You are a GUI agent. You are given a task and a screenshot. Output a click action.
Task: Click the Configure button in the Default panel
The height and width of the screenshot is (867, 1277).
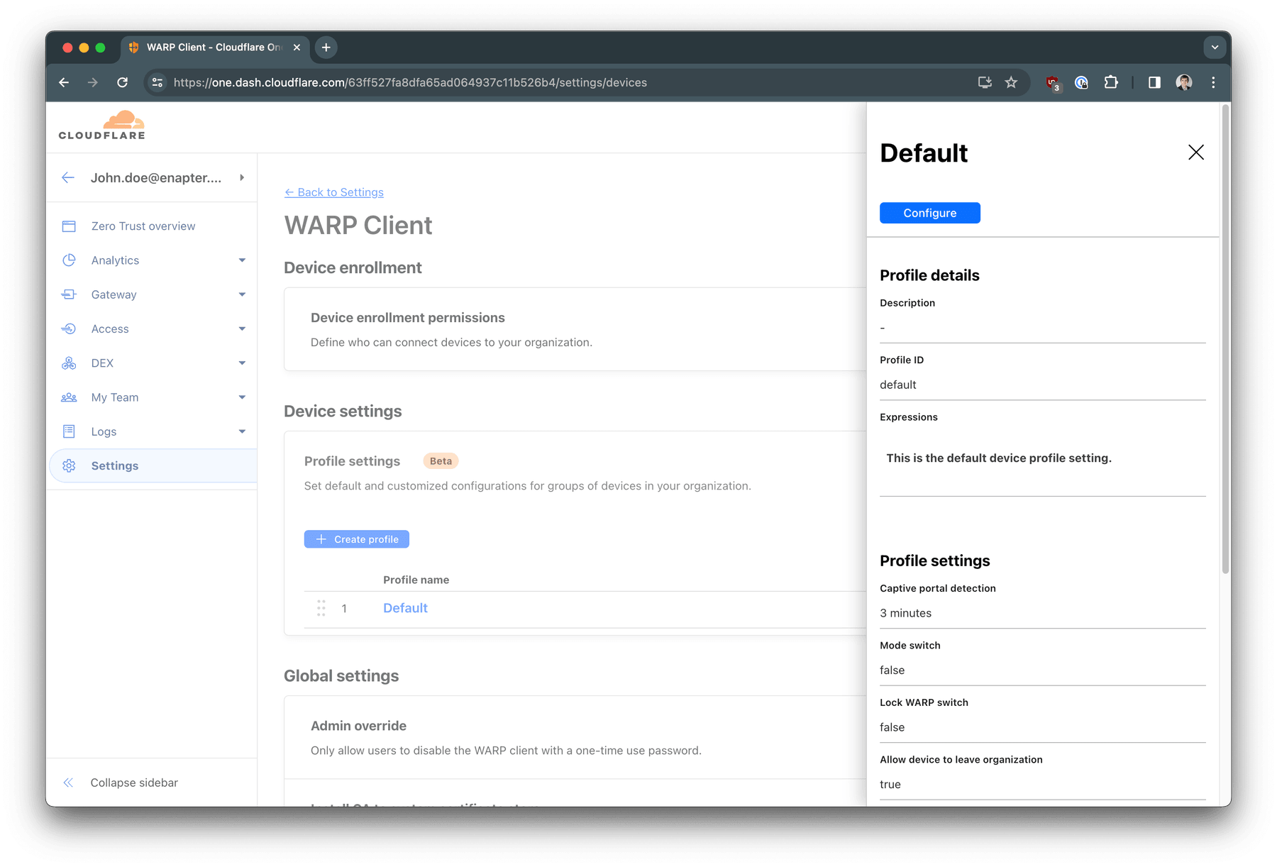pos(929,213)
